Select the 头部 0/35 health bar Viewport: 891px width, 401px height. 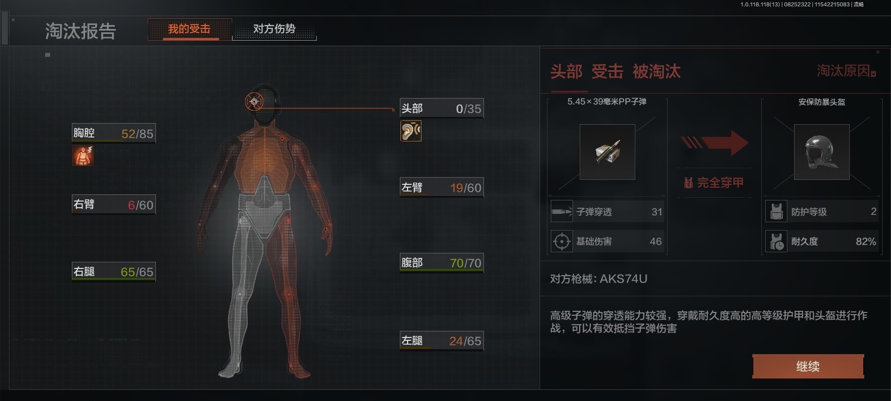pyautogui.click(x=442, y=108)
